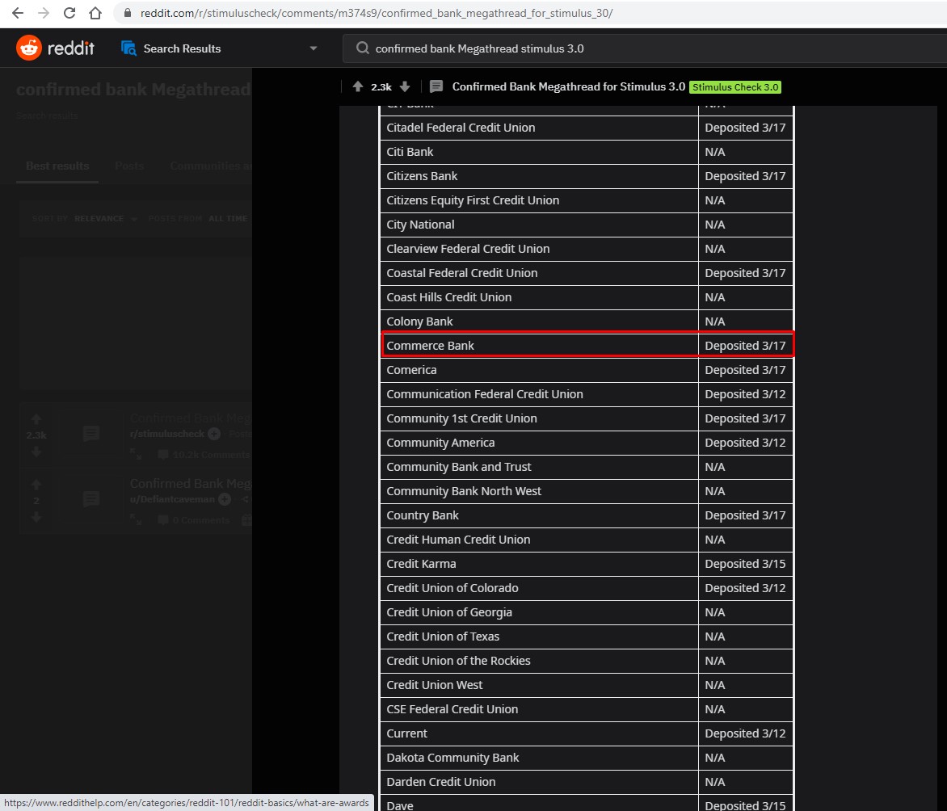The width and height of the screenshot is (947, 811).
Task: Click the browser address bar URL
Action: 377,13
